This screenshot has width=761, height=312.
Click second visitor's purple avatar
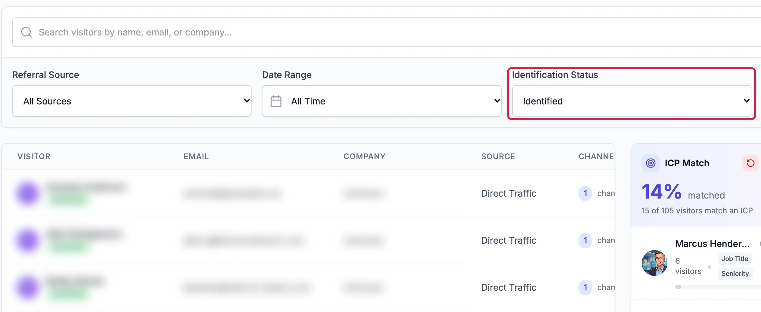(28, 240)
